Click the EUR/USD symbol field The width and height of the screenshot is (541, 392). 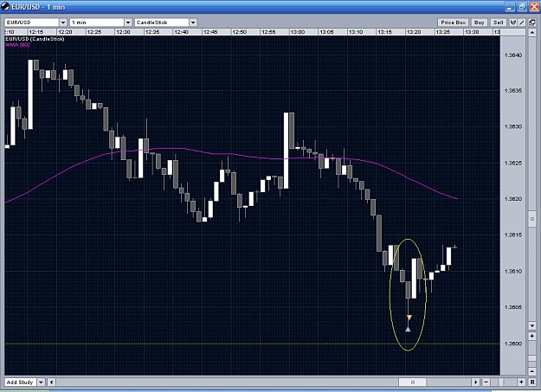(x=32, y=22)
